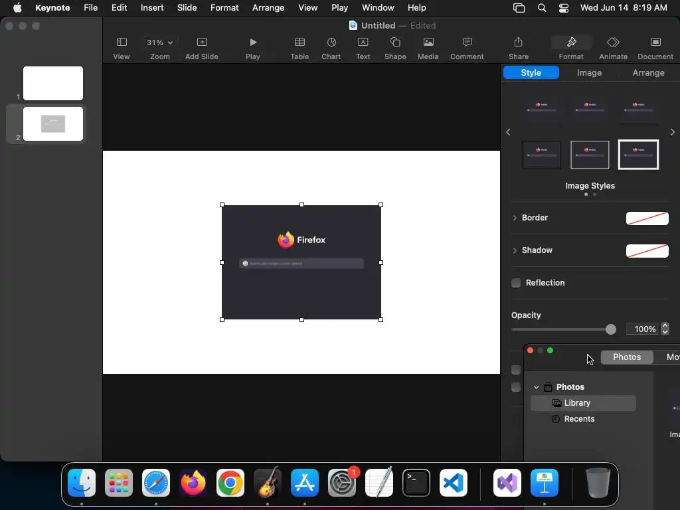
Task: Open the Zoom 31% dropdown
Action: tap(159, 42)
